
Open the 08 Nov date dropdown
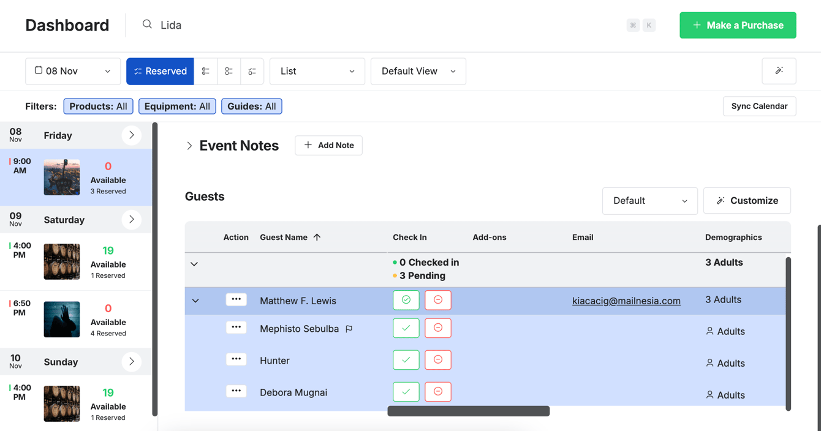tap(72, 71)
